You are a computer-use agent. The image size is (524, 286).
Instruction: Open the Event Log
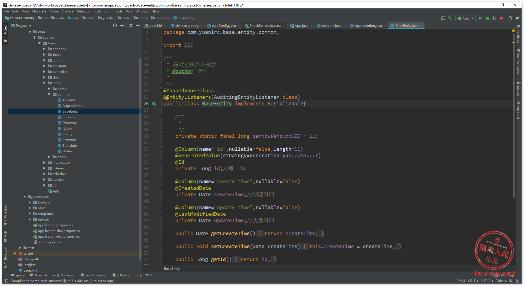pos(503,275)
